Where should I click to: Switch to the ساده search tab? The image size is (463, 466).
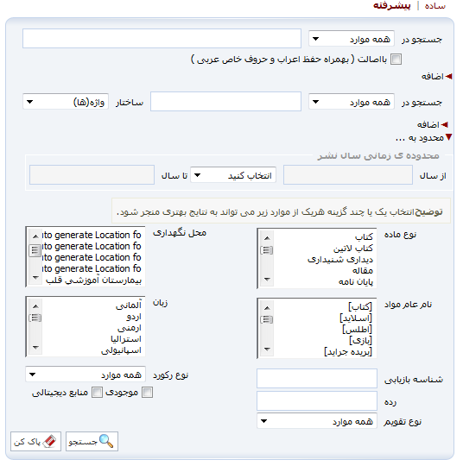point(435,6)
